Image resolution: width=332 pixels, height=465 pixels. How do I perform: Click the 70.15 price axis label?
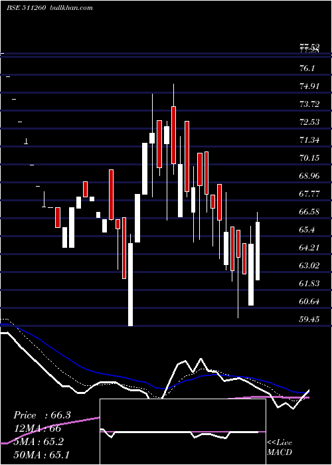click(x=309, y=158)
